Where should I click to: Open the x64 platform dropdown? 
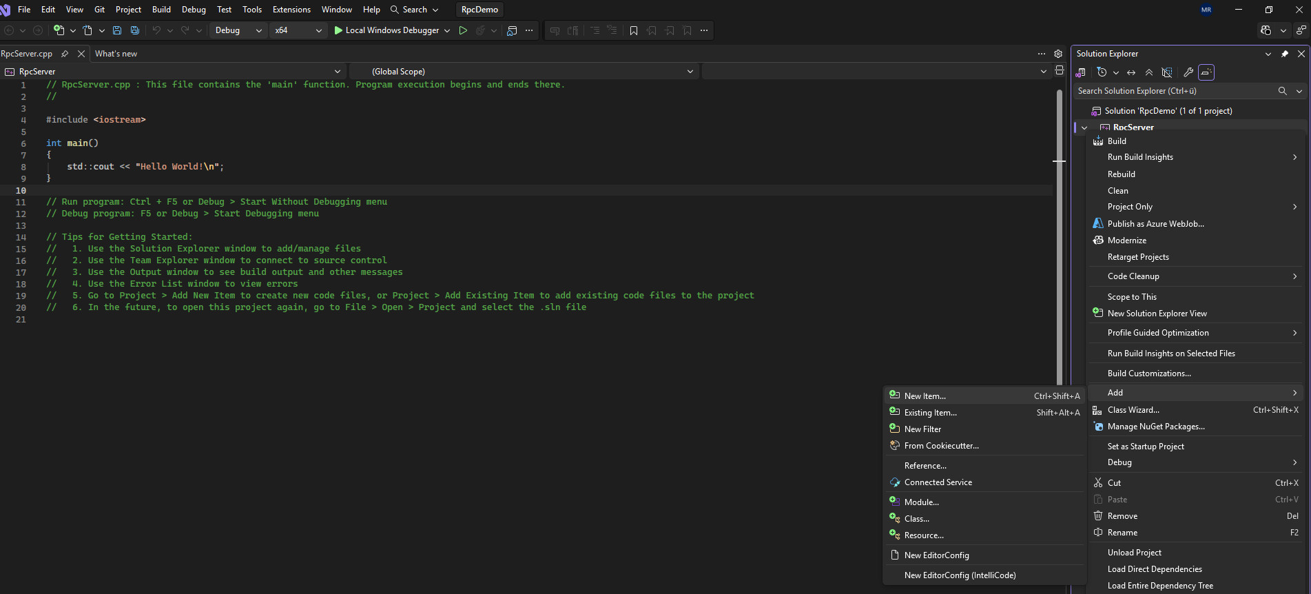[x=298, y=30]
